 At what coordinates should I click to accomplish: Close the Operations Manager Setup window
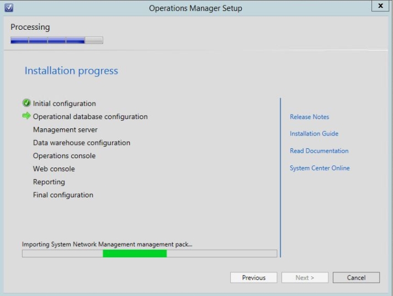point(380,7)
